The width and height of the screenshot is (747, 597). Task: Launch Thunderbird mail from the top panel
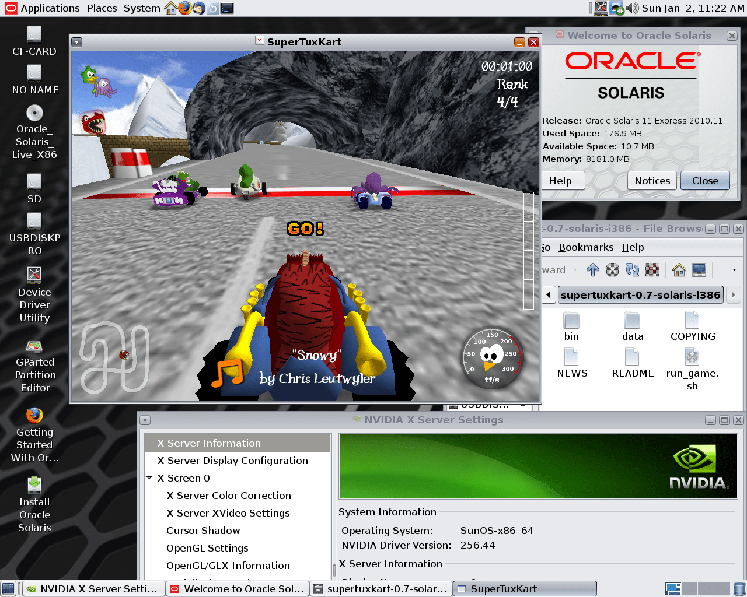pyautogui.click(x=199, y=8)
